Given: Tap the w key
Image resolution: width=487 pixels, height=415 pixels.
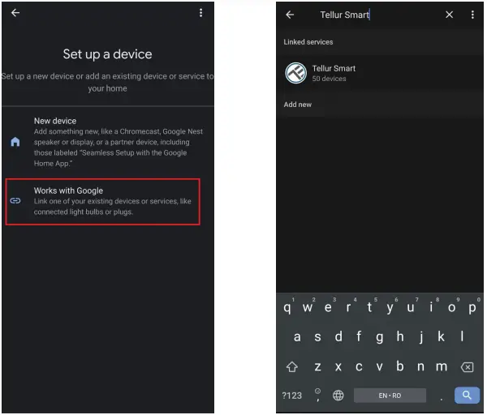Looking at the screenshot, I should 308,307.
